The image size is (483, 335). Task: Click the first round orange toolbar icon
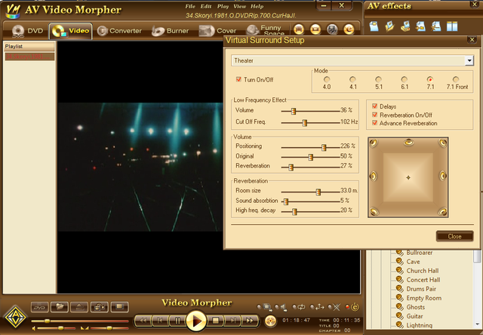(x=299, y=29)
